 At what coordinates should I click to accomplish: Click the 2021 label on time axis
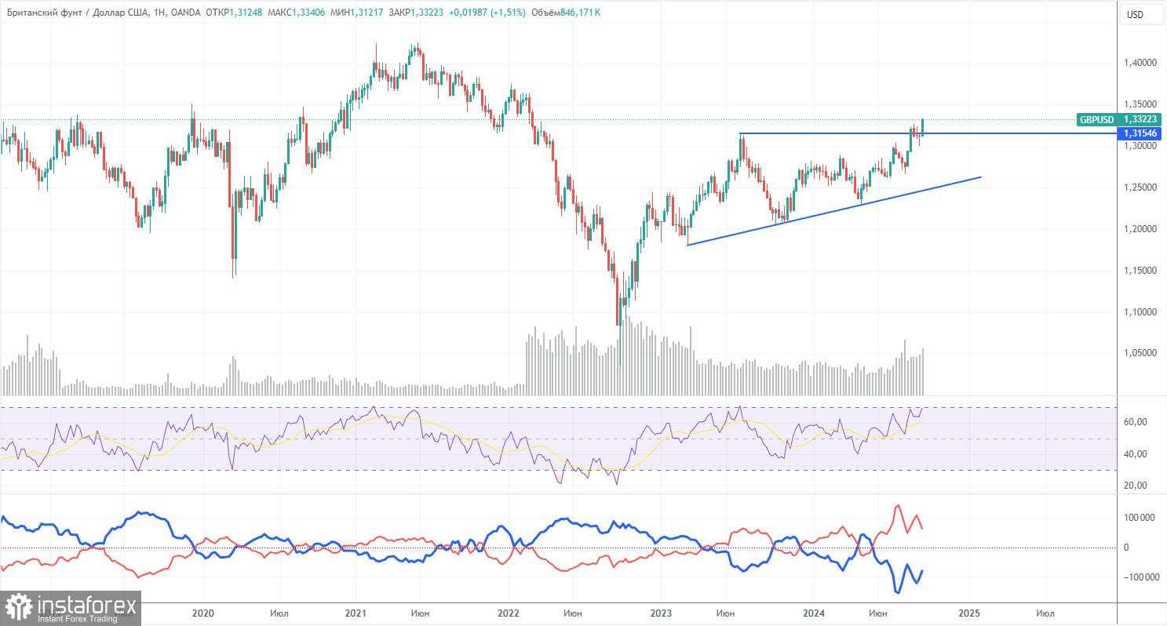(356, 613)
